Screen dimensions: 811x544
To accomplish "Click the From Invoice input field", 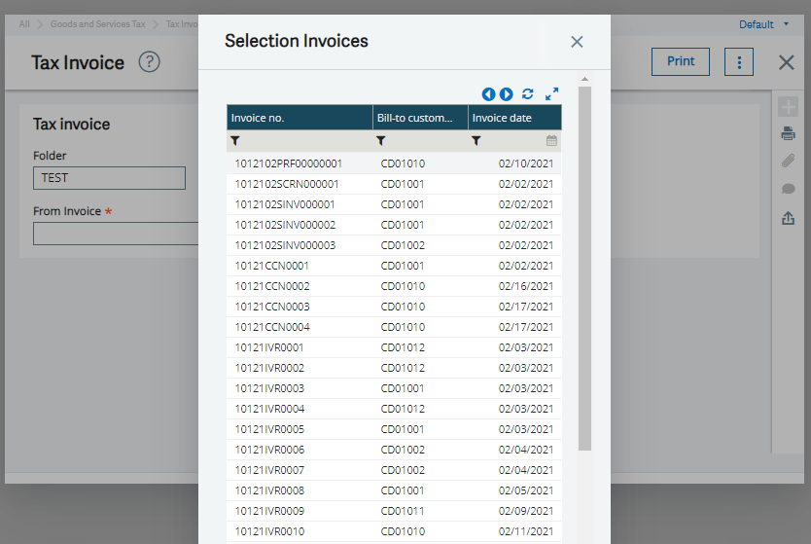I will point(116,234).
